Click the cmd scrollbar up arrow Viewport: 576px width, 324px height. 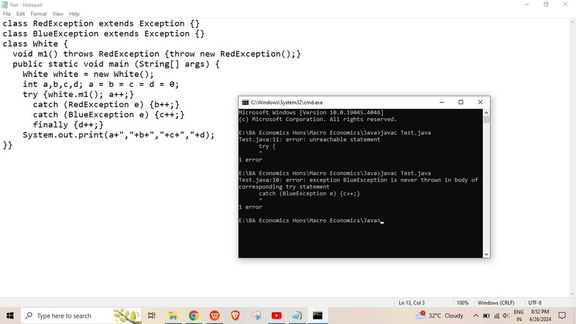click(486, 112)
